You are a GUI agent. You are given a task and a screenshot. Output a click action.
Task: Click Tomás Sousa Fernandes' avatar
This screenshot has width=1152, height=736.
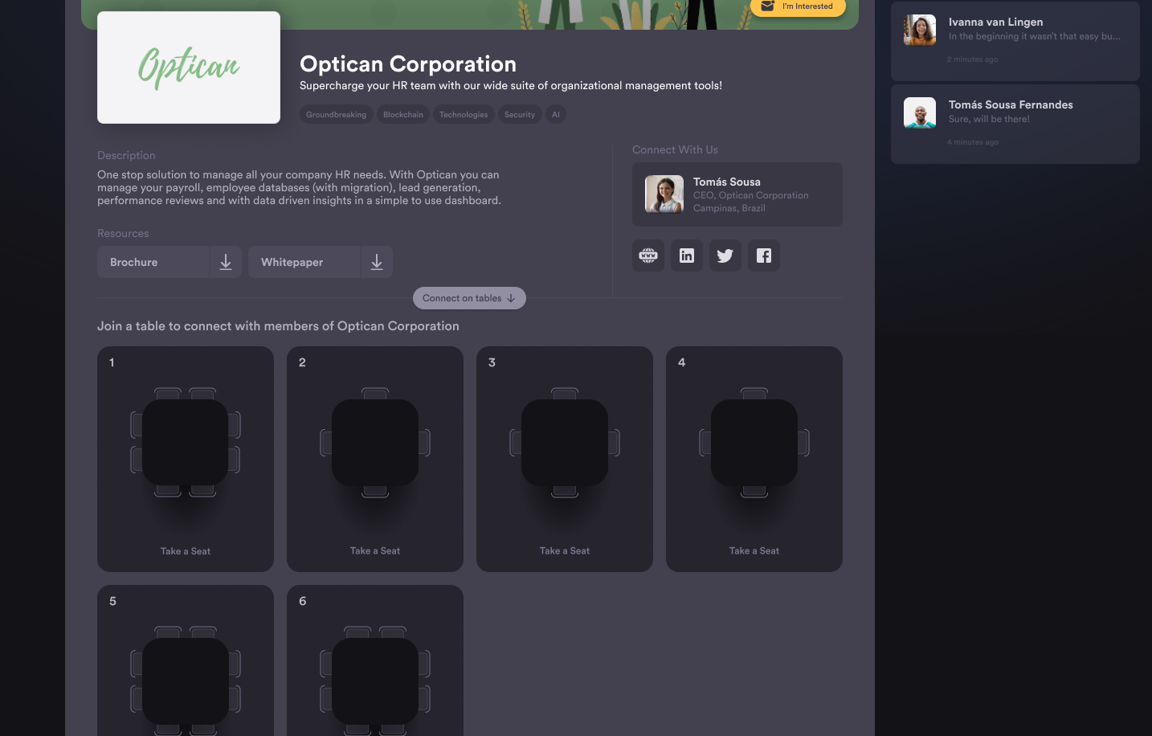920,113
